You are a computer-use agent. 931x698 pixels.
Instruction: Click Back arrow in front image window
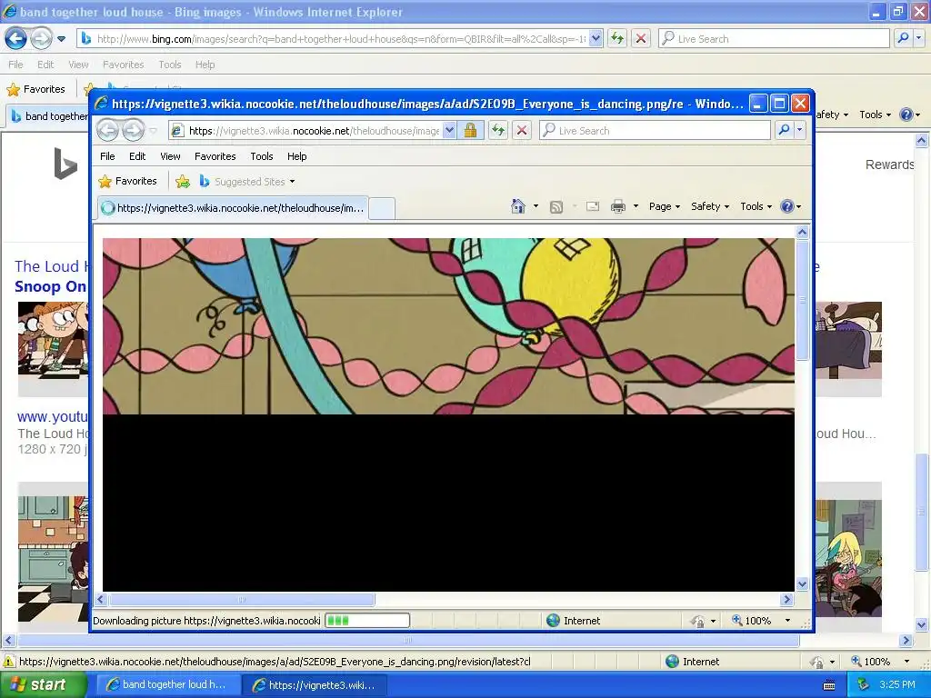point(107,130)
